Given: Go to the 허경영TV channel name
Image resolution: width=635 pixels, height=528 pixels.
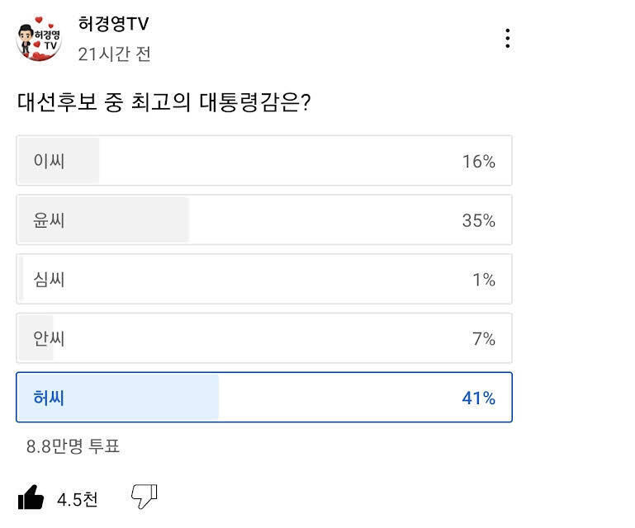Looking at the screenshot, I should point(113,24).
